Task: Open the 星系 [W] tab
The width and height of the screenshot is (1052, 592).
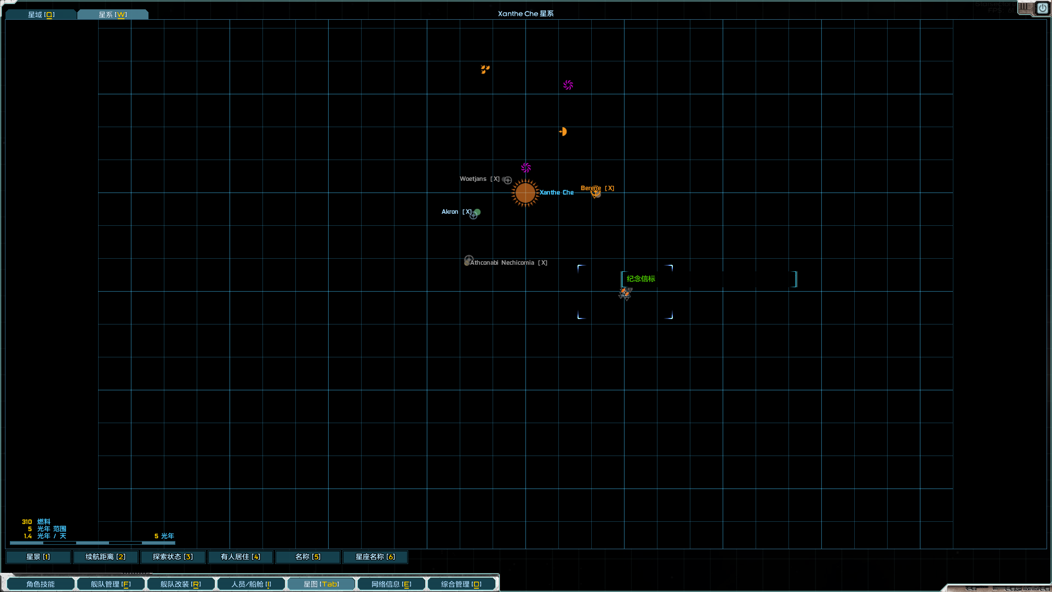Action: pos(113,14)
